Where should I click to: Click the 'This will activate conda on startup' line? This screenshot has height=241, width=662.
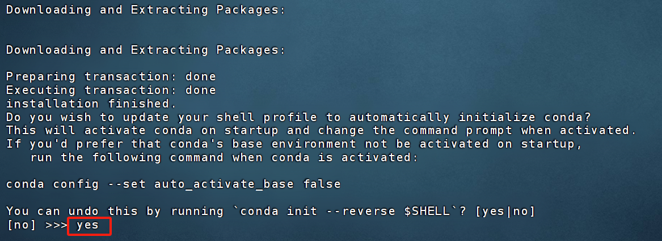point(321,131)
